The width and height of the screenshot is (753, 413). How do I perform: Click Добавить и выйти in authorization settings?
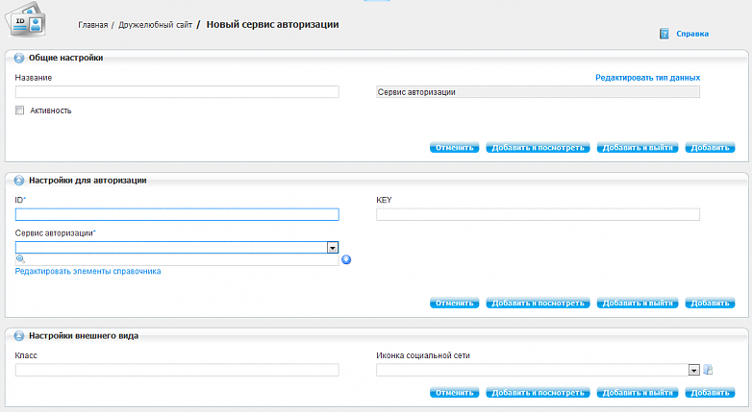pos(638,304)
